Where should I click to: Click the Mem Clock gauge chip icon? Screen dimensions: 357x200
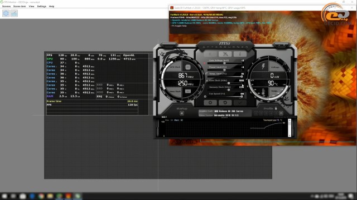click(x=188, y=91)
